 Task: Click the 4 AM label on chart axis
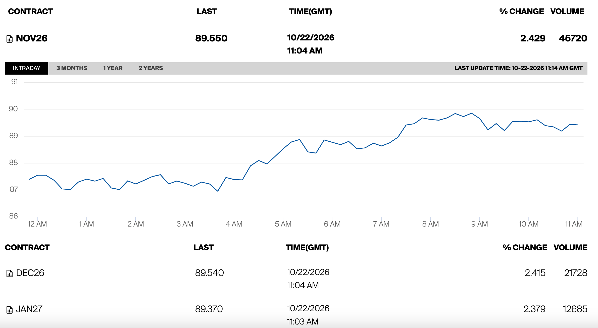point(234,224)
